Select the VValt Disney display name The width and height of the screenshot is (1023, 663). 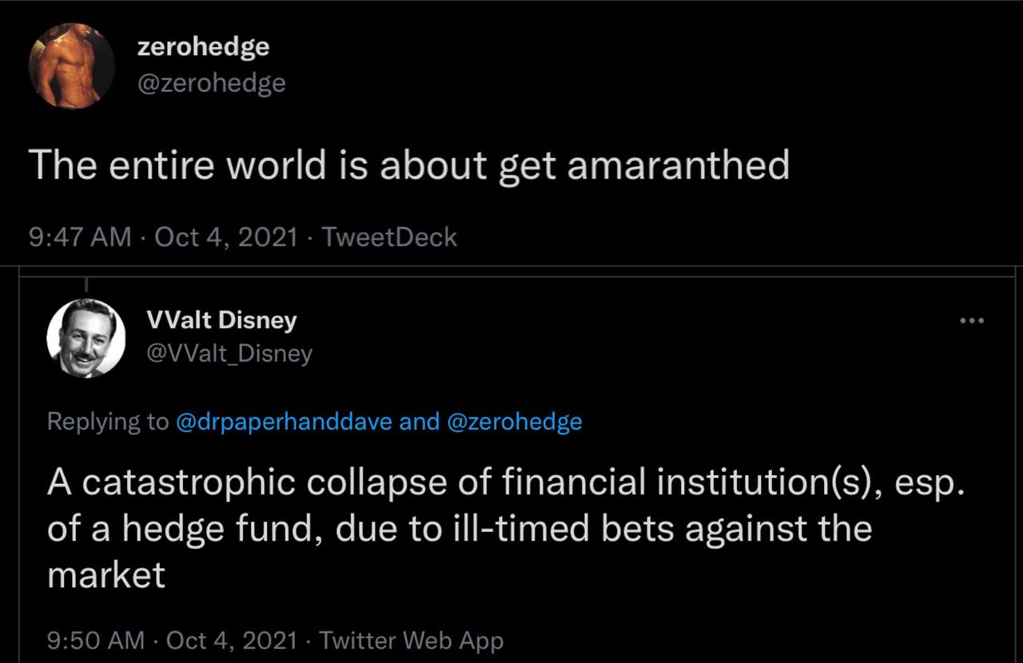(221, 320)
